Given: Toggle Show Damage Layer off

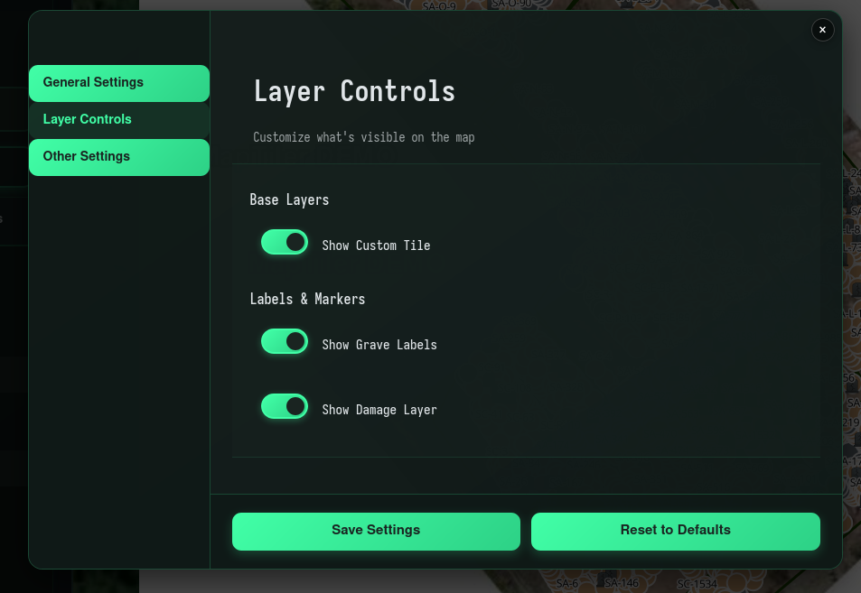Looking at the screenshot, I should (x=285, y=406).
